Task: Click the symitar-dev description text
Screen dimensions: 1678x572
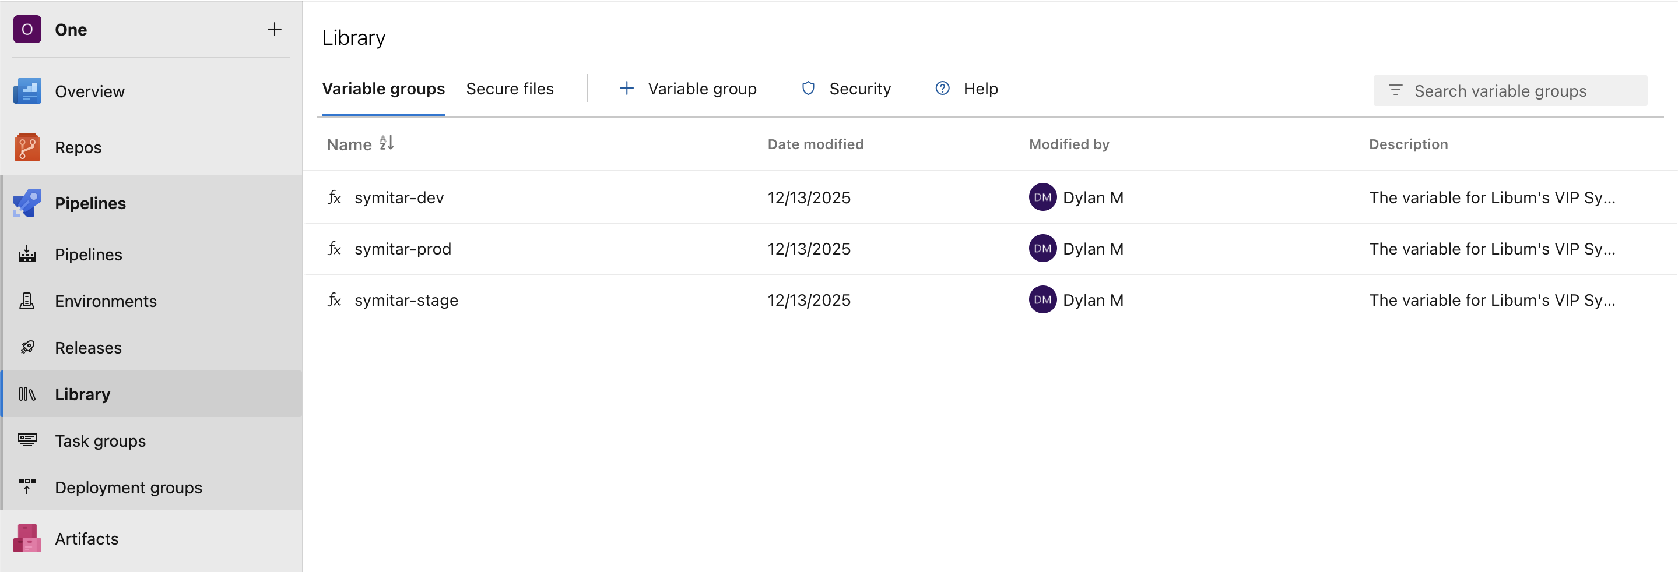Action: (x=1491, y=197)
